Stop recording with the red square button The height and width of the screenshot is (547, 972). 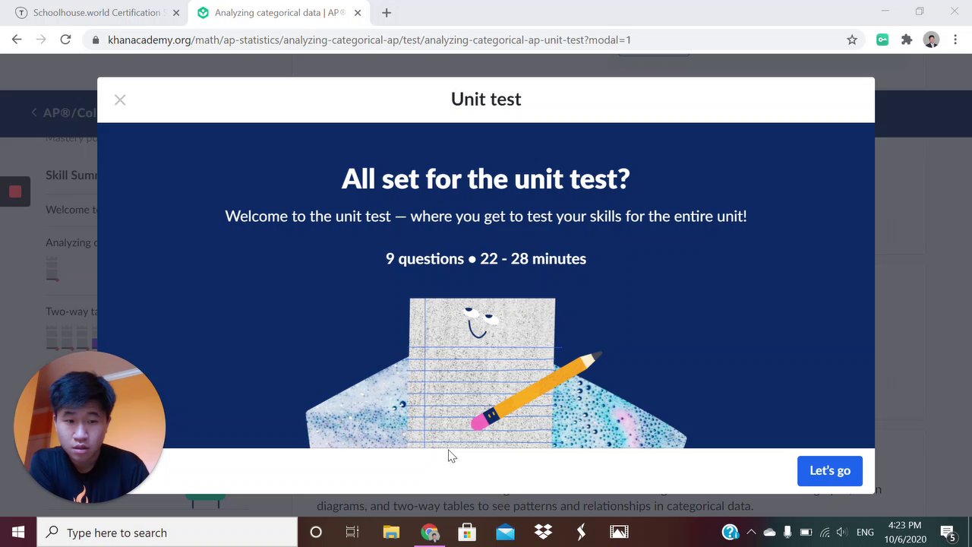[15, 192]
